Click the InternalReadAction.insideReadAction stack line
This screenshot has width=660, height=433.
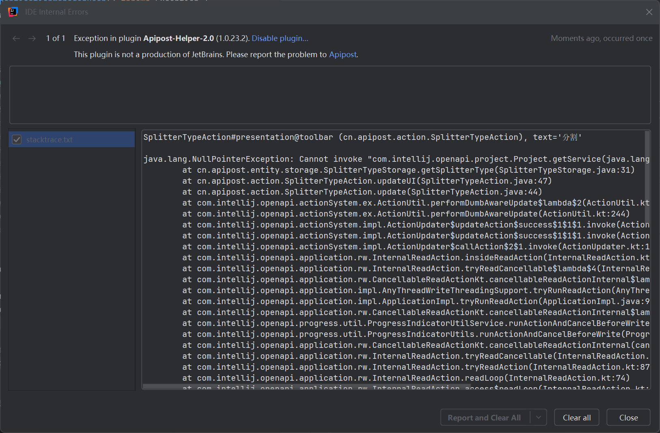(416, 257)
